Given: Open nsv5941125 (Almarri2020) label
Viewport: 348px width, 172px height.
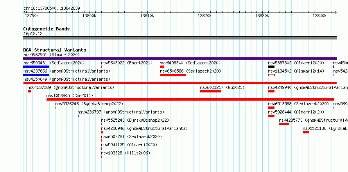Looking at the screenshot, I should coord(129,145).
